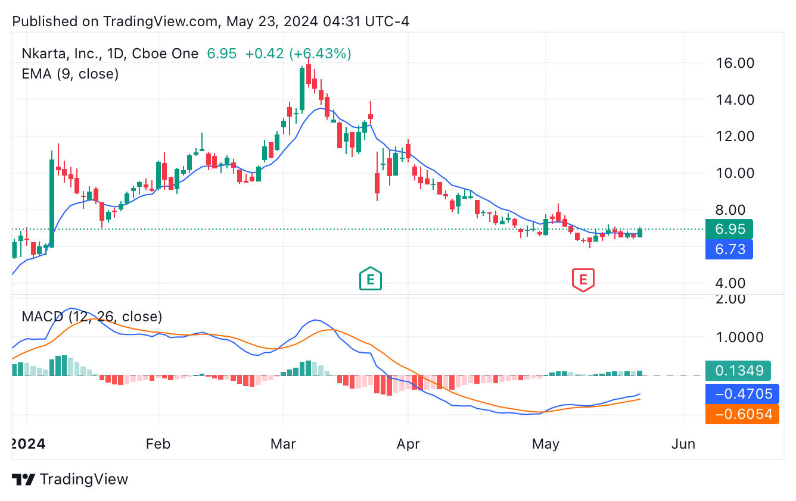Click the 2024 year label on time axis
Image resolution: width=796 pixels, height=501 pixels.
[29, 444]
